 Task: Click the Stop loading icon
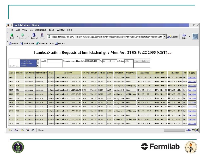pos(42,35)
